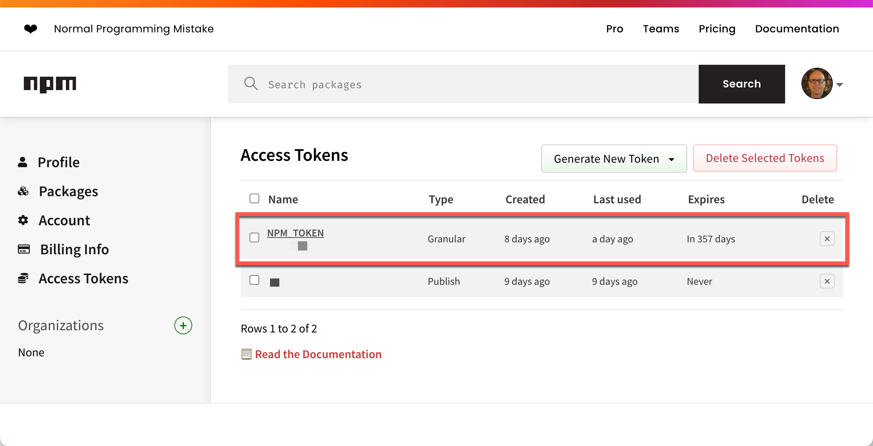Viewport: 873px width, 446px height.
Task: Open the Read the Documentation link
Action: tap(318, 354)
